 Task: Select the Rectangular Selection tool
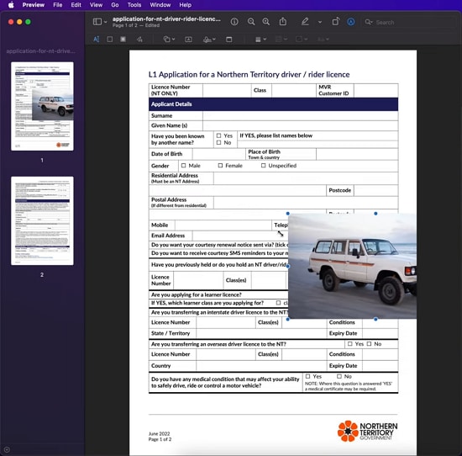pyautogui.click(x=109, y=39)
